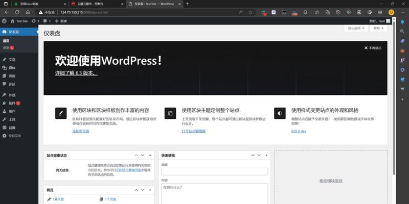Open the Edge profile avatar
409x204 pixels.
(x=391, y=12)
